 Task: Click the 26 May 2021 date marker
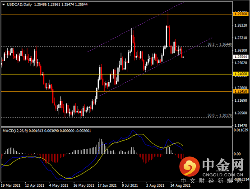[x=83, y=185]
